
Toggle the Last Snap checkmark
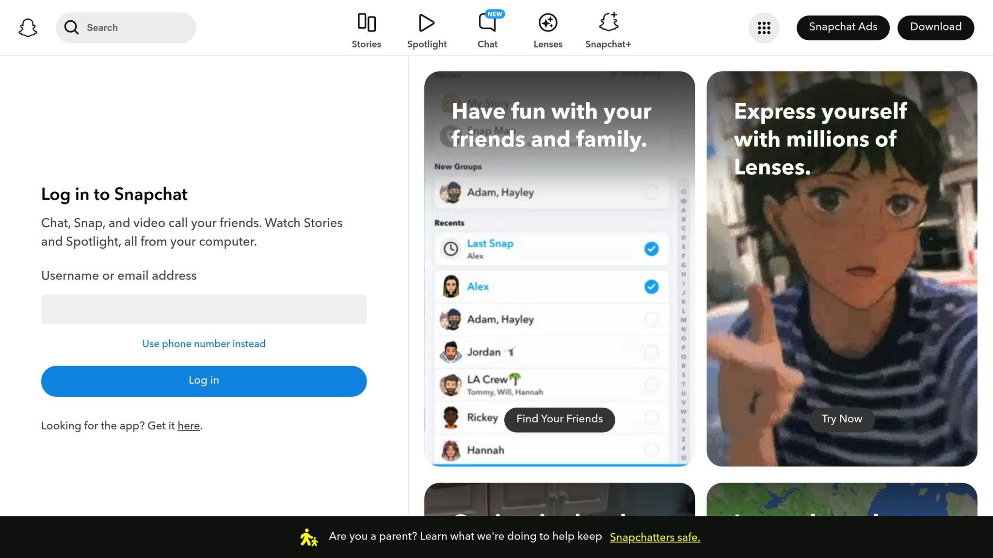[651, 249]
